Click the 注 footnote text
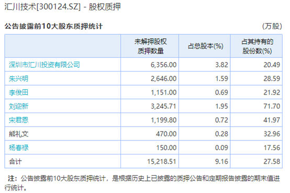The height and width of the screenshot is (193, 290). coord(142,183)
